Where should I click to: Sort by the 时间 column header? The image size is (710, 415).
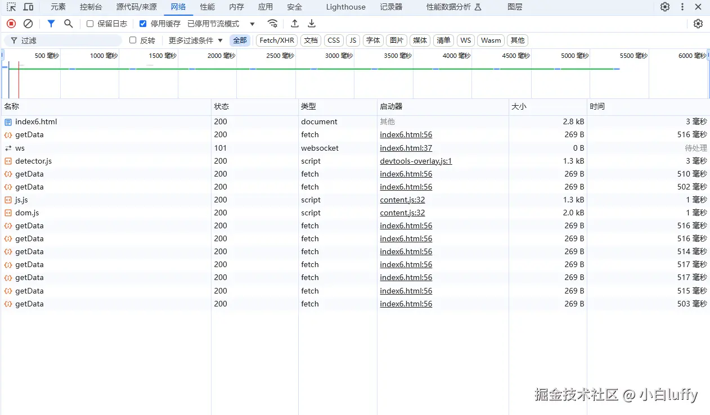click(649, 106)
